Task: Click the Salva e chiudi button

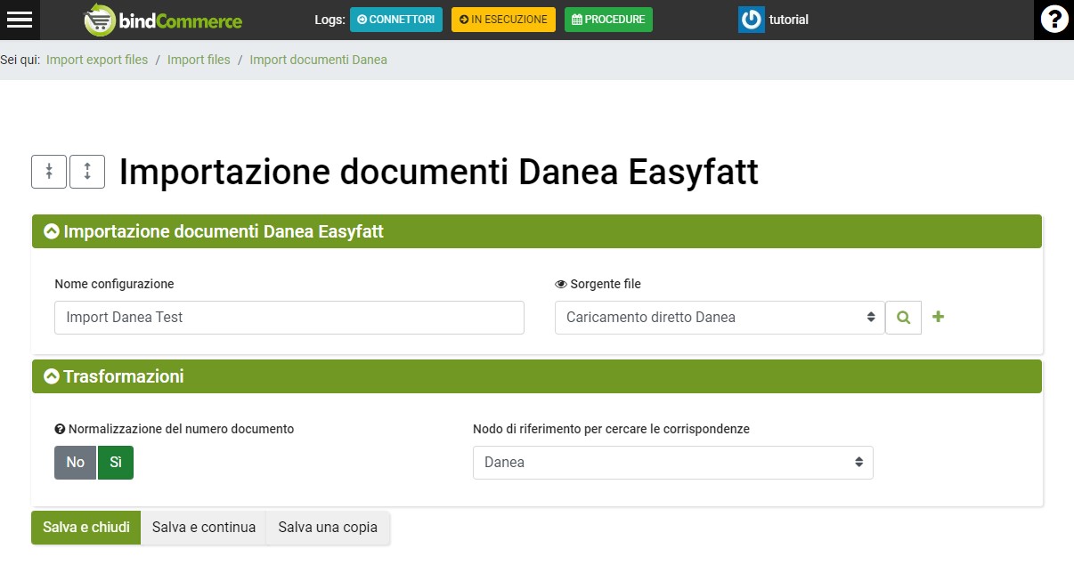Action: pos(85,527)
